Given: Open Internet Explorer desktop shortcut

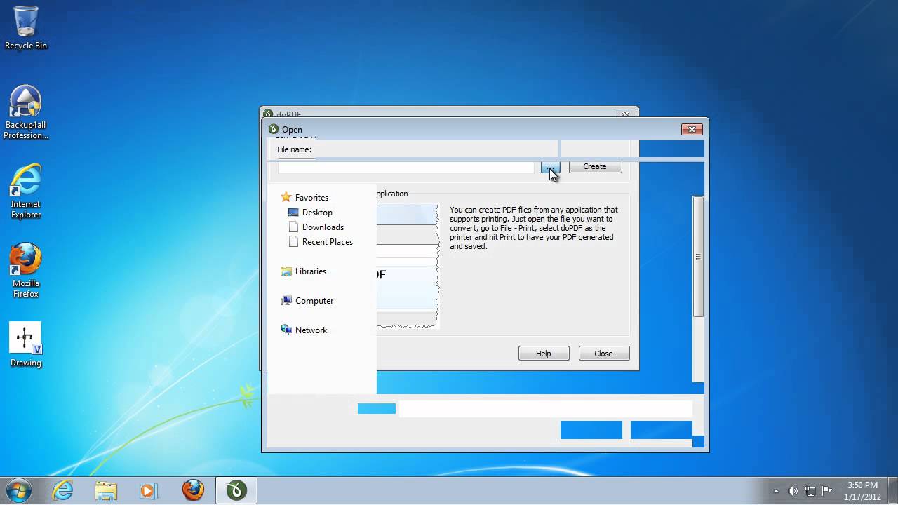Looking at the screenshot, I should pos(26,191).
